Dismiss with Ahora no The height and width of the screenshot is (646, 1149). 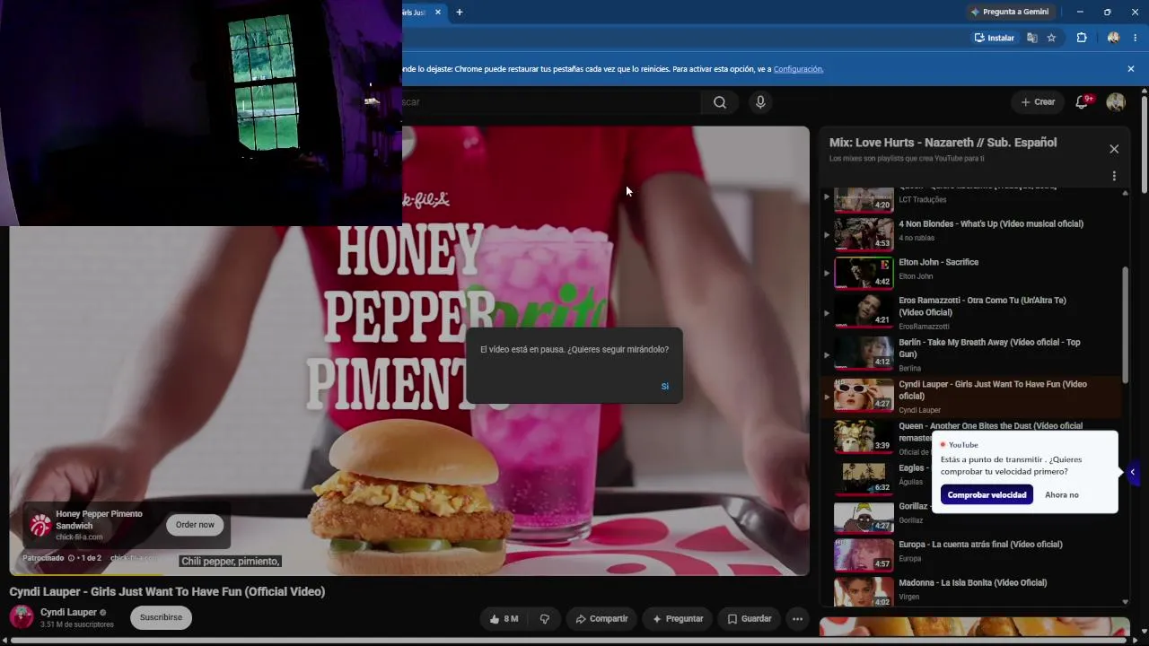pyautogui.click(x=1062, y=494)
